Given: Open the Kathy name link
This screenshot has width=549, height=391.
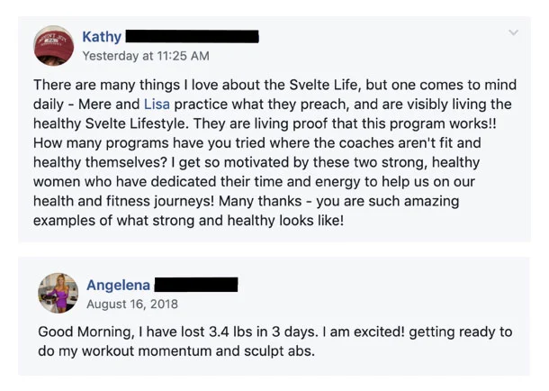Looking at the screenshot, I should (102, 37).
